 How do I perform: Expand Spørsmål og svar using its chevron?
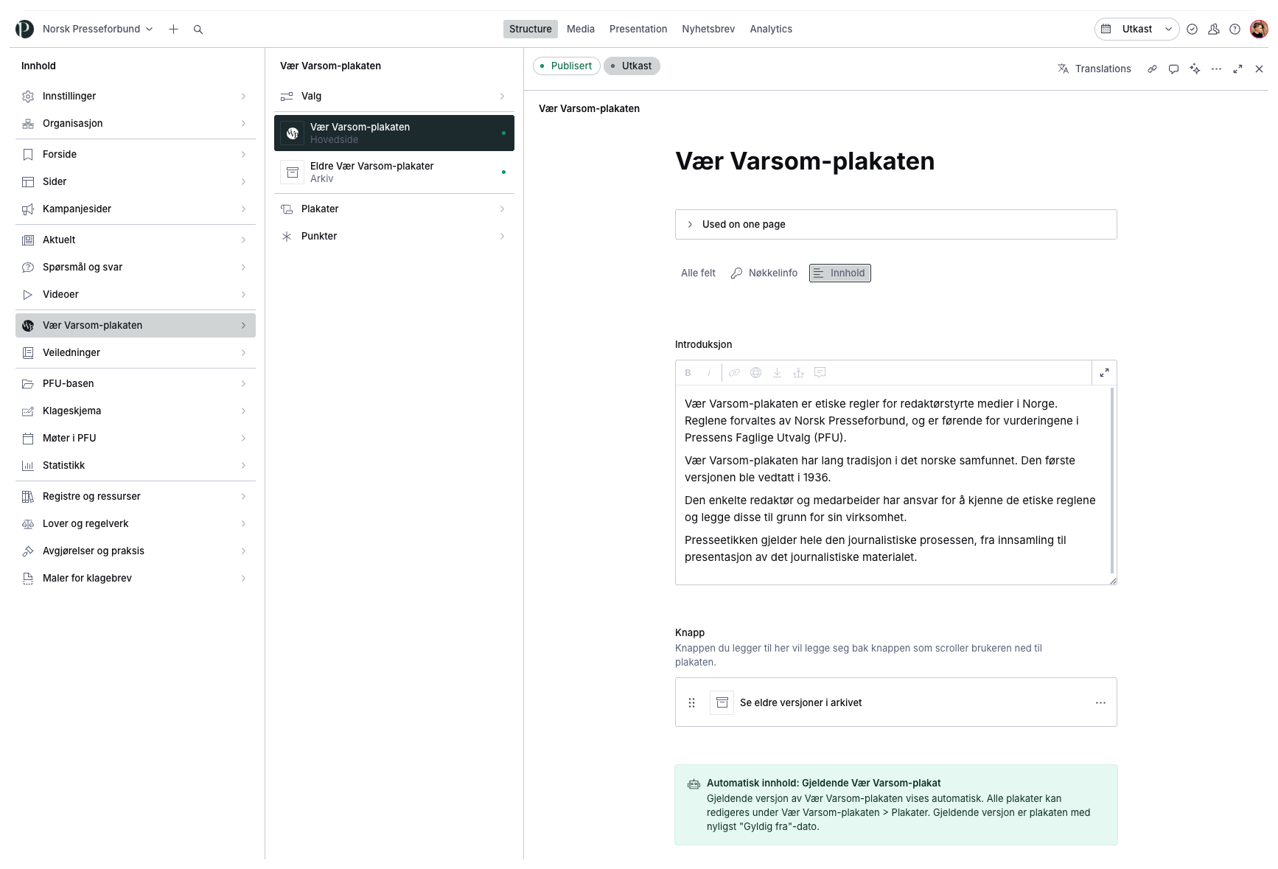pos(243,268)
